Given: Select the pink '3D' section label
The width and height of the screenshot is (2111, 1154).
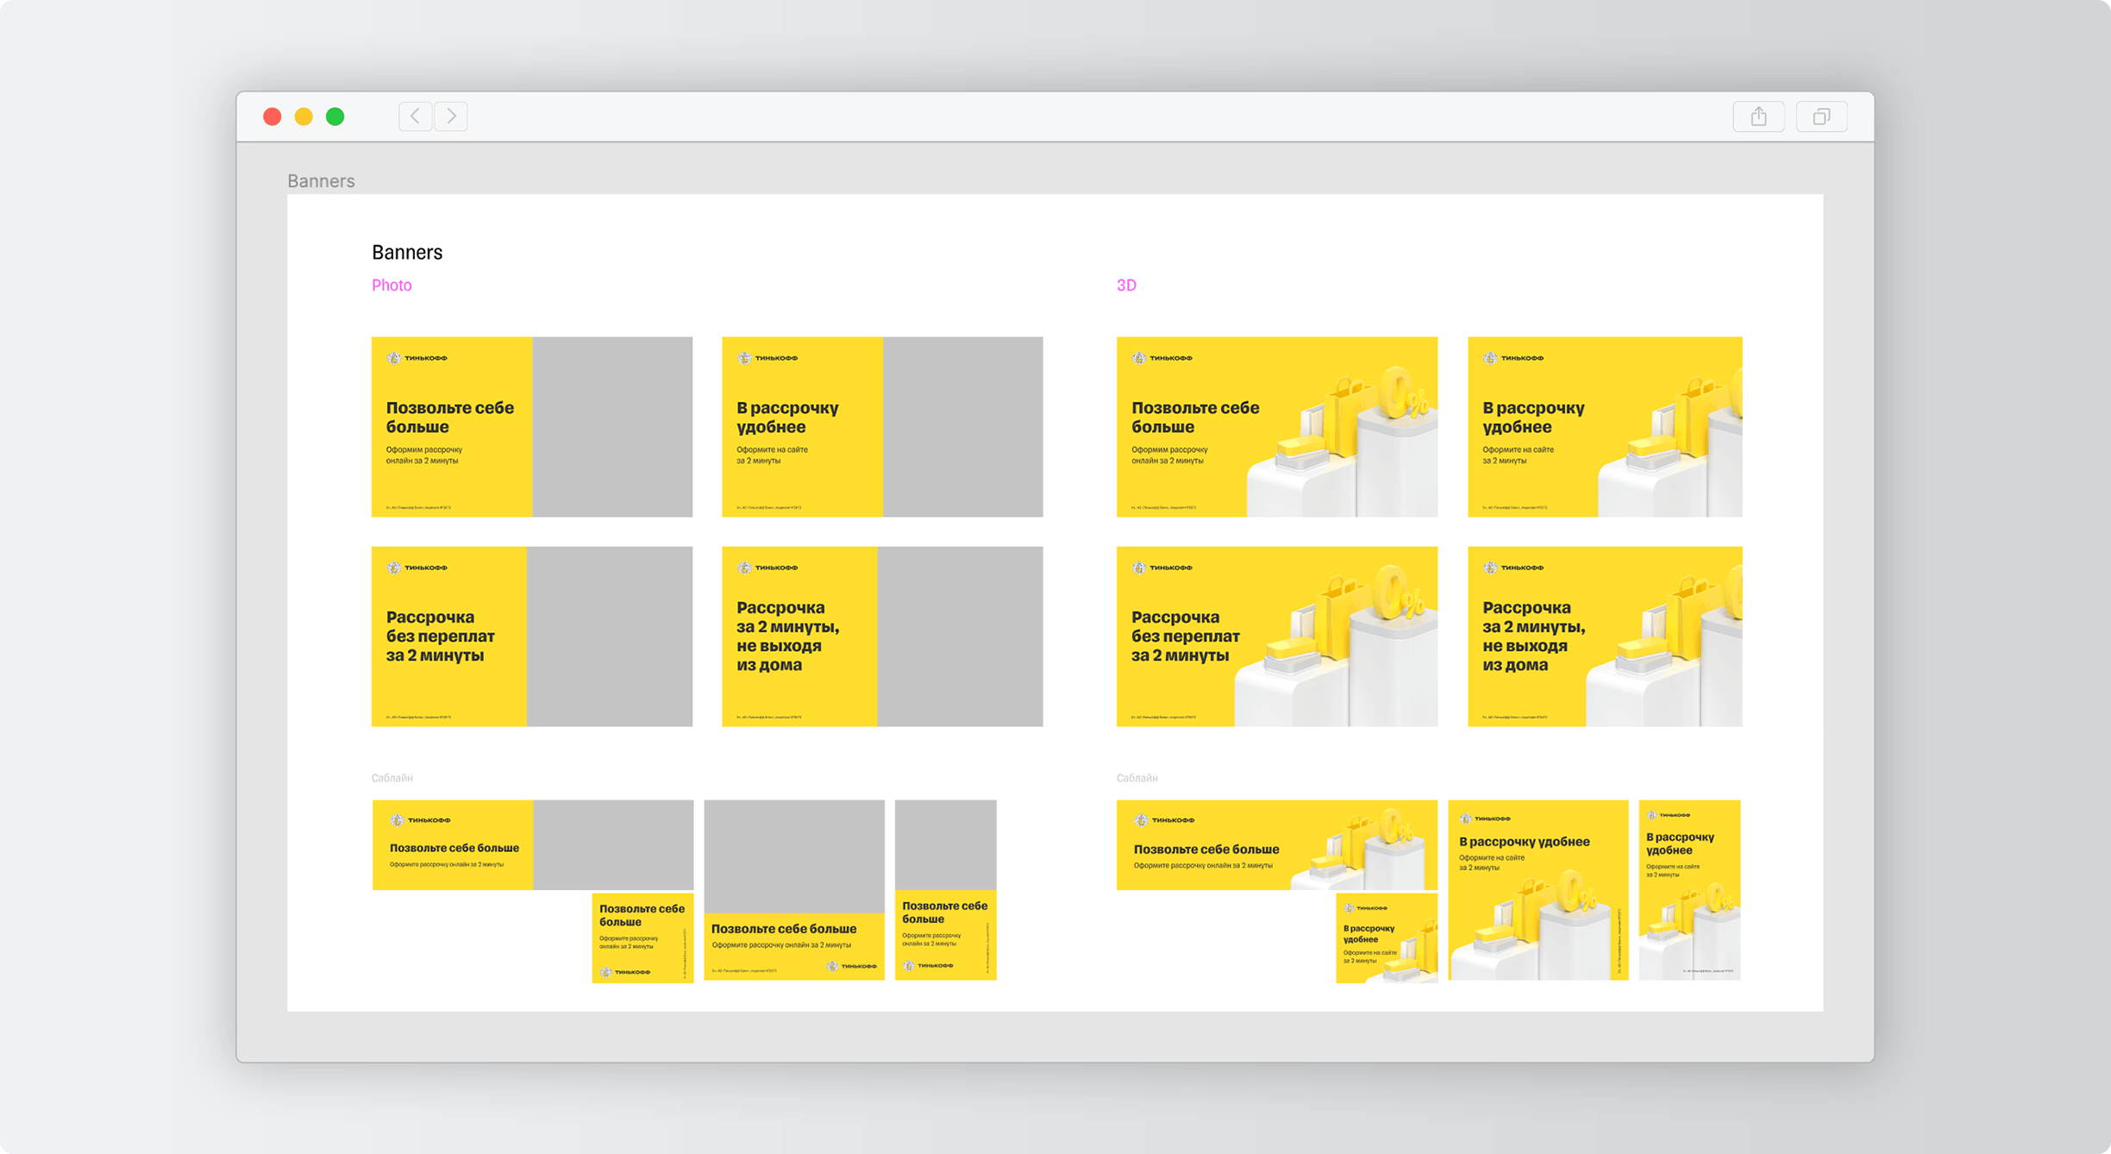Looking at the screenshot, I should click(1126, 285).
